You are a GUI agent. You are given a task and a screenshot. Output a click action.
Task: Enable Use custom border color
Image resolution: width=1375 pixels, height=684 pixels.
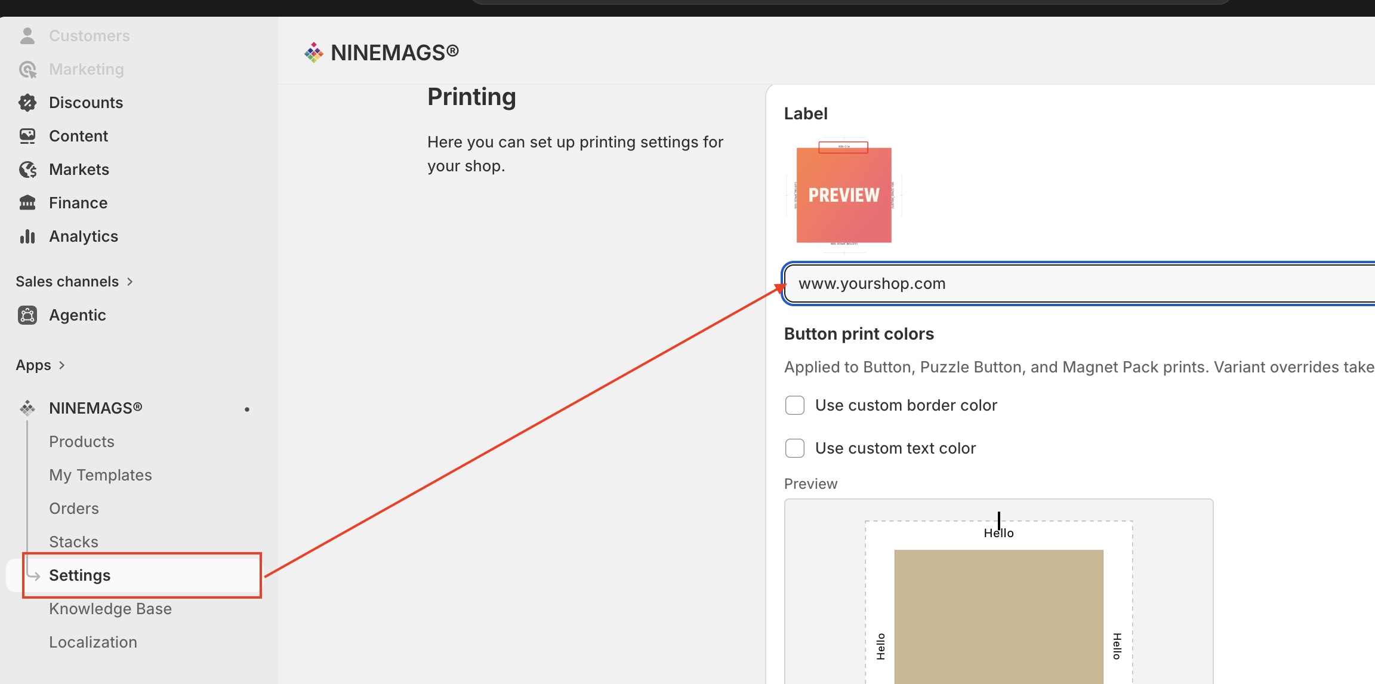pyautogui.click(x=795, y=405)
